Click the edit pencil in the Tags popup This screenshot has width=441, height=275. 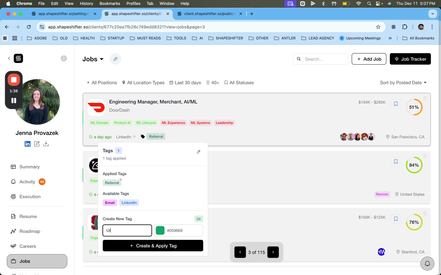click(x=199, y=152)
